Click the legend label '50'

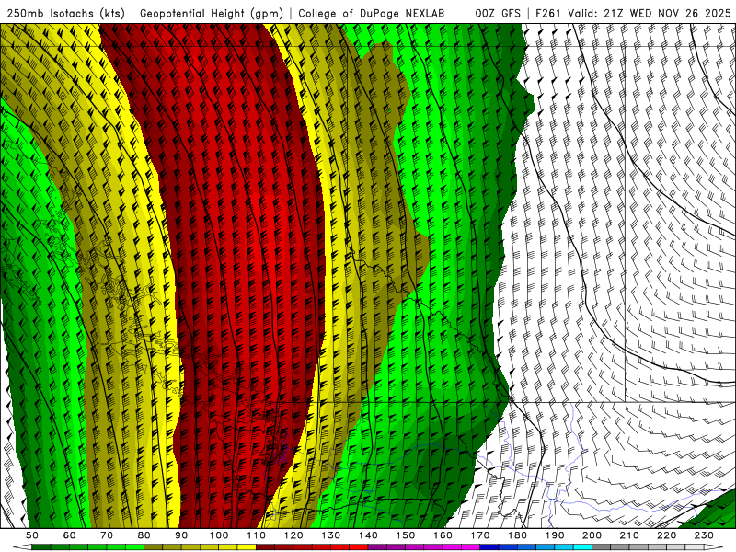click(x=32, y=535)
